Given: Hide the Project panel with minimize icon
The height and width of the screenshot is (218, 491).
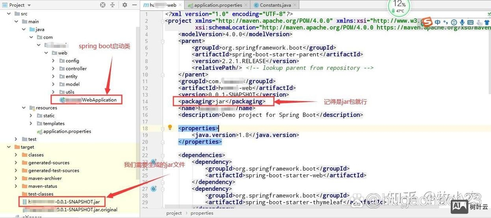Looking at the screenshot, I should point(133,5).
